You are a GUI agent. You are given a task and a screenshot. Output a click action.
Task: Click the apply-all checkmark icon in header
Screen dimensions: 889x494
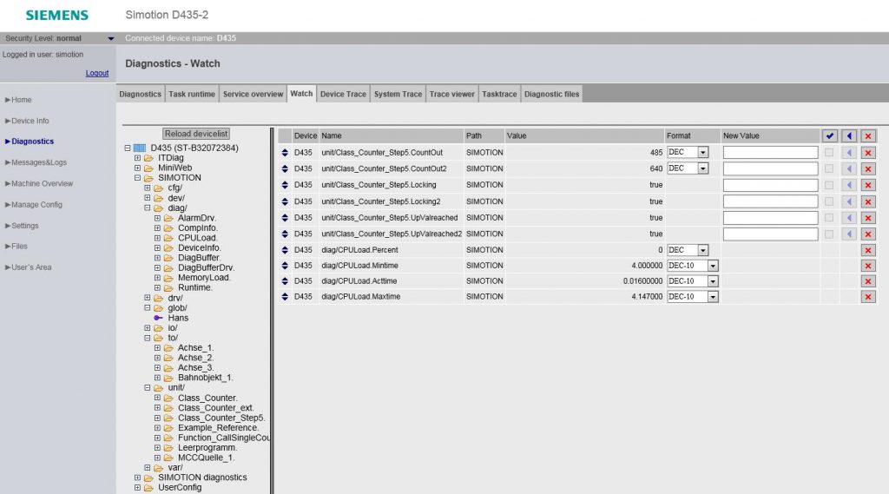pos(830,136)
